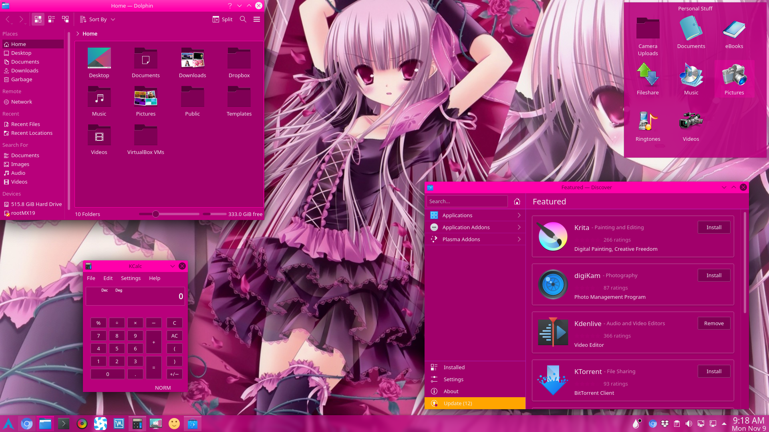Click the percent button in KCalc
Viewport: 769px width, 432px height.
point(99,323)
